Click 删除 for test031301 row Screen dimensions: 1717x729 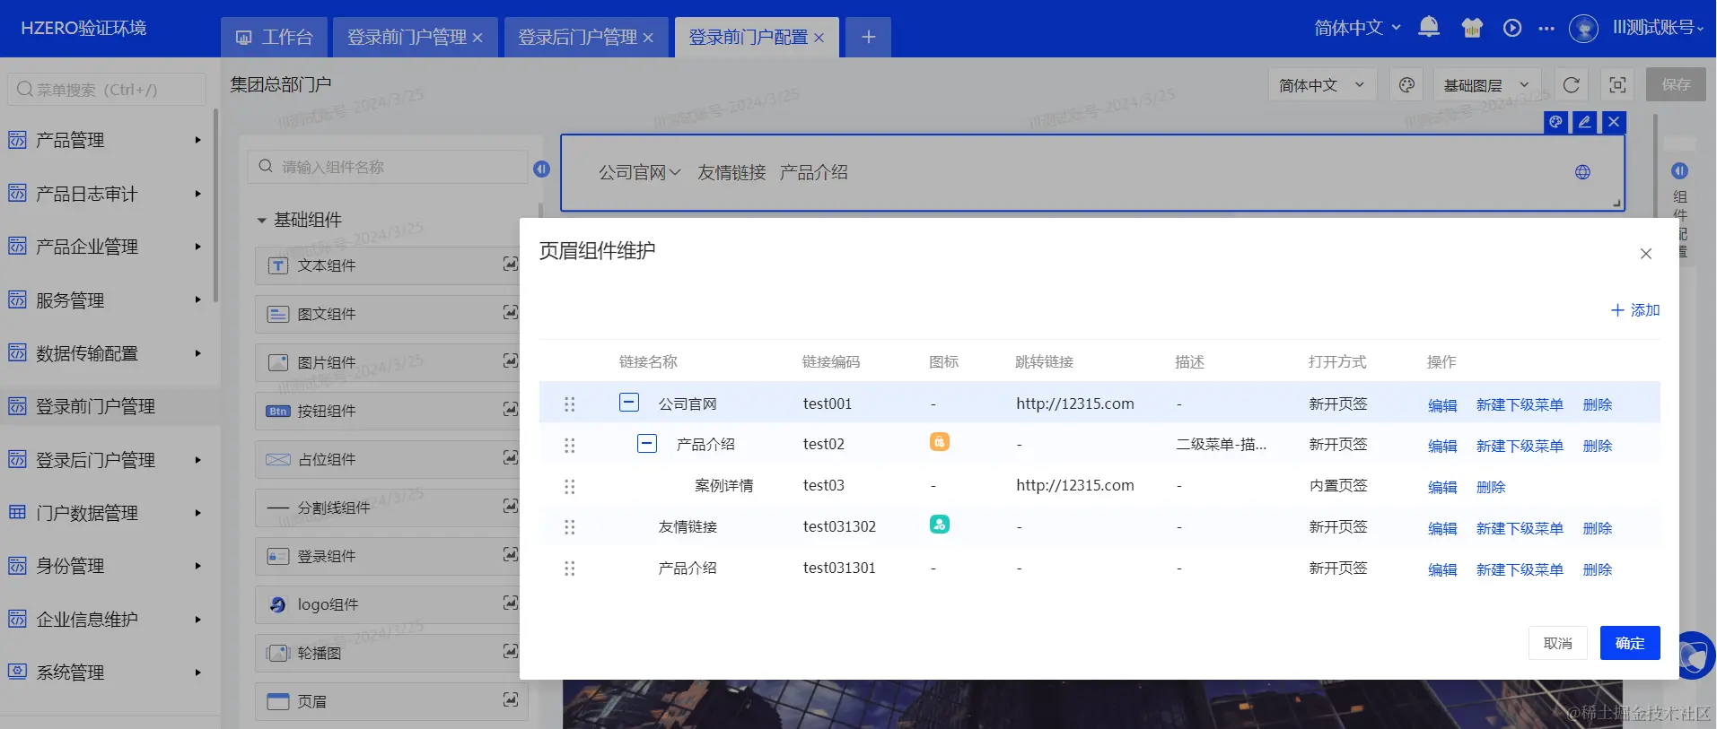(x=1598, y=570)
